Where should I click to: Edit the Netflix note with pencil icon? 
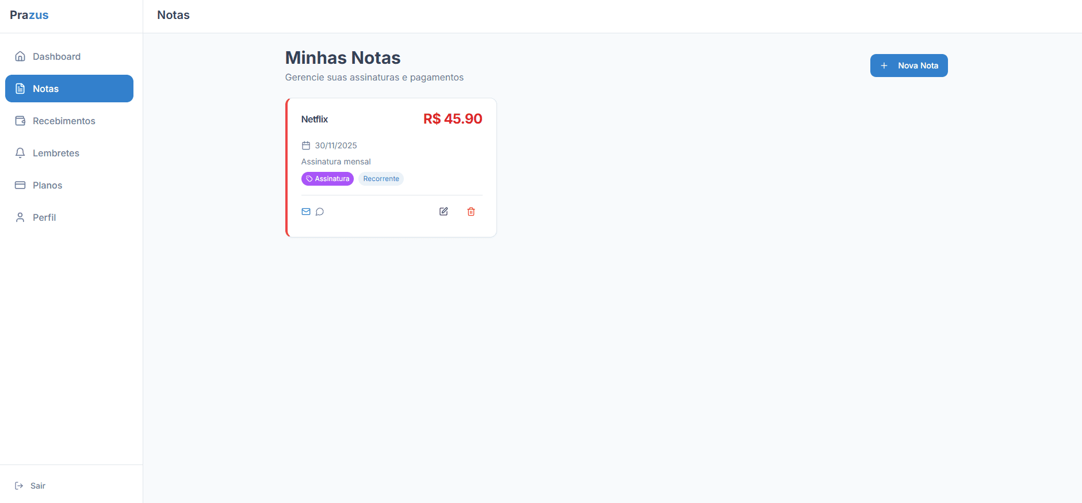443,212
